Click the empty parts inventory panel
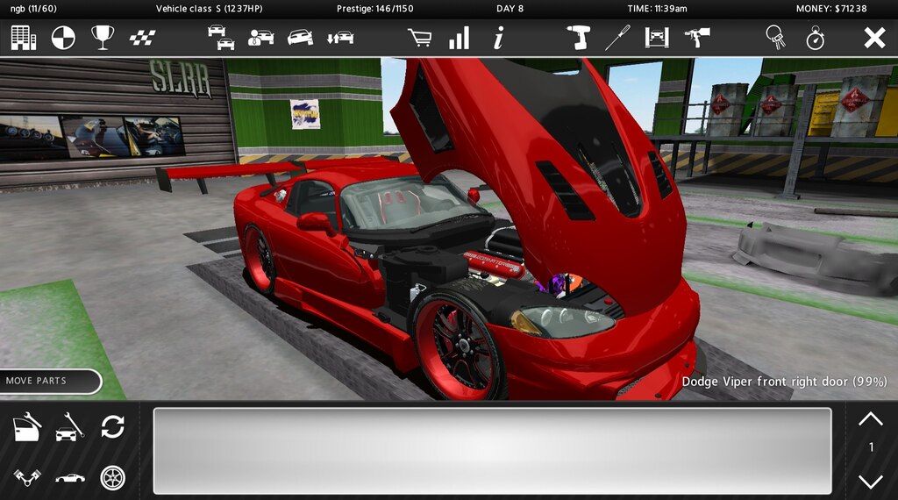This screenshot has height=500, width=898. point(493,451)
